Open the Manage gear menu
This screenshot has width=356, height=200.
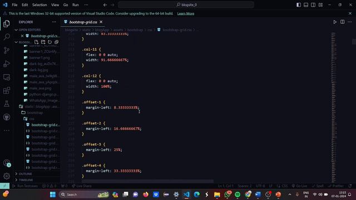(x=7, y=176)
